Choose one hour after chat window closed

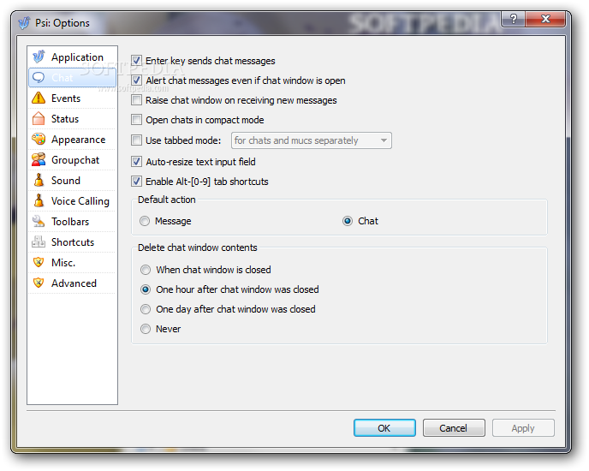pos(146,289)
